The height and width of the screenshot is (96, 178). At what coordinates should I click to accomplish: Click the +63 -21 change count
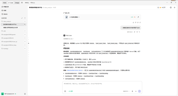coord(133,17)
